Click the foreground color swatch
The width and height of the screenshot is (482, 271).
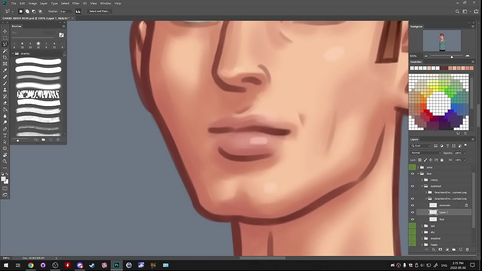(3, 179)
